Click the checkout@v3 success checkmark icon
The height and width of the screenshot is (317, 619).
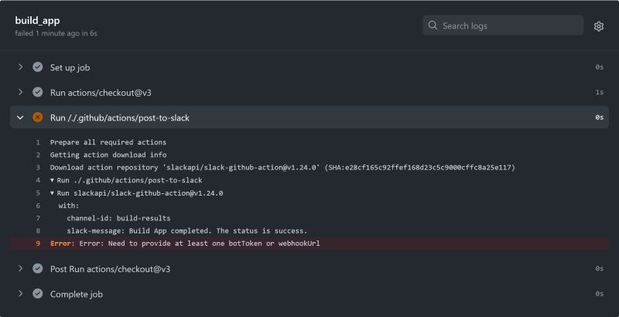[x=37, y=93]
